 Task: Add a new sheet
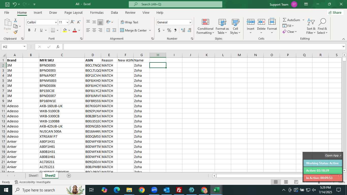[69, 175]
